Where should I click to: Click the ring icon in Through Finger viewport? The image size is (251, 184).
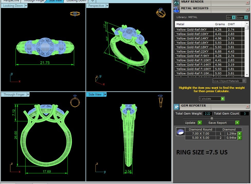tap(74, 101)
